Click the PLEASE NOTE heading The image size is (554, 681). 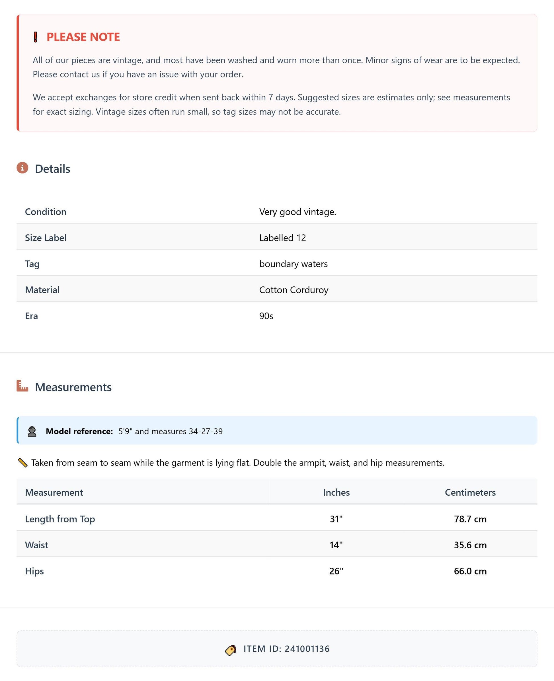83,37
